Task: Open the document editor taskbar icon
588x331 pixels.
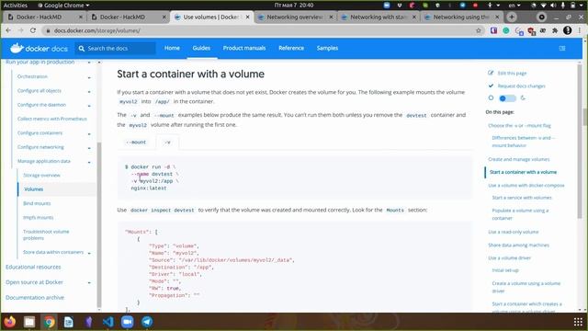Action: tap(69, 322)
